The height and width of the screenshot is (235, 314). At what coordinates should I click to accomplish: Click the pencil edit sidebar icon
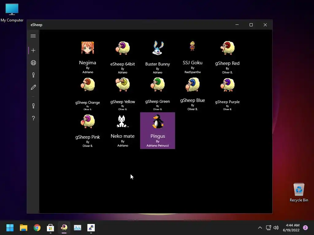coord(33,87)
